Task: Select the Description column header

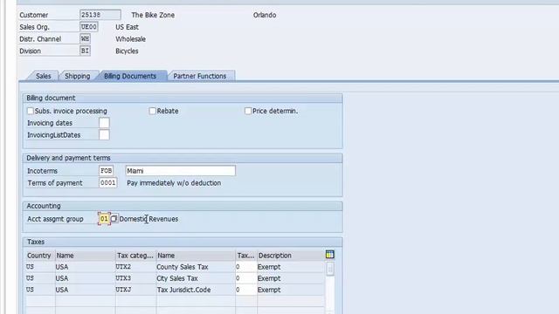Action: click(291, 256)
